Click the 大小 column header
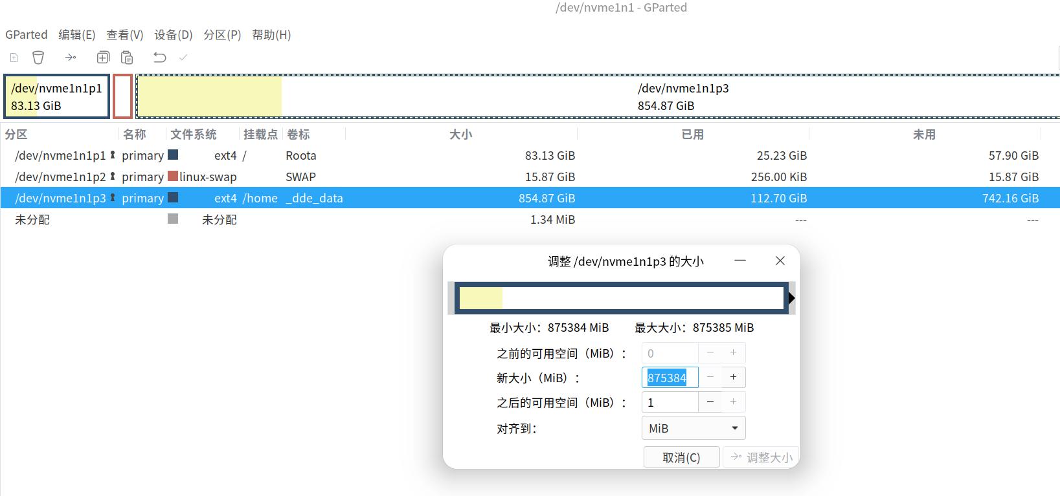The image size is (1060, 496). (x=461, y=135)
